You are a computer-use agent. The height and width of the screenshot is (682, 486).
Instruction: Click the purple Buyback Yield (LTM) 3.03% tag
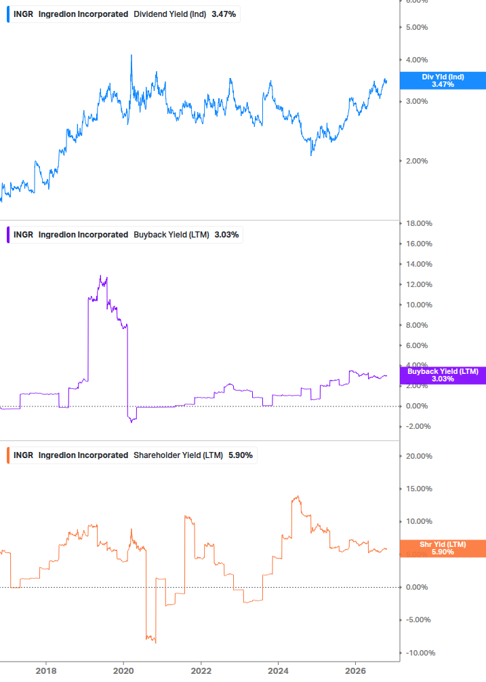[443, 375]
